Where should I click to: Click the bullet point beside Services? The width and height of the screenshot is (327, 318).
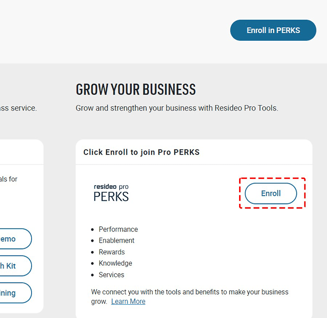93,275
